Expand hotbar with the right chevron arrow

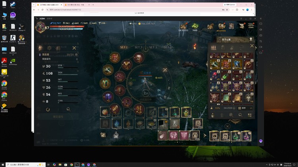tap(205, 136)
